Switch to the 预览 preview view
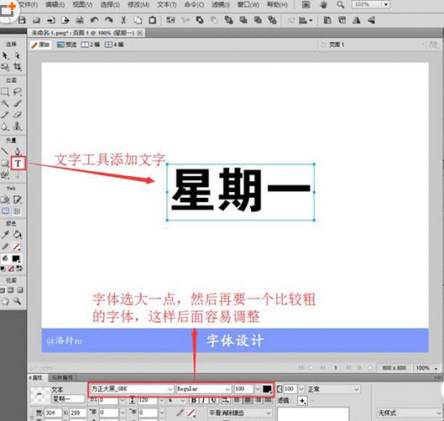The height and width of the screenshot is (421, 444). pyautogui.click(x=66, y=44)
